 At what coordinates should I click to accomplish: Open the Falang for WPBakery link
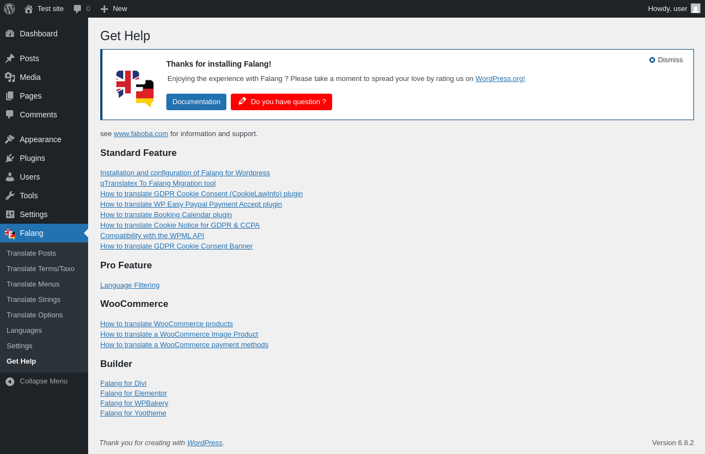pos(134,403)
